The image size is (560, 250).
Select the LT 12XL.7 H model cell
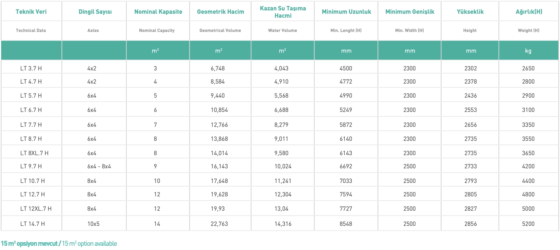(36, 209)
